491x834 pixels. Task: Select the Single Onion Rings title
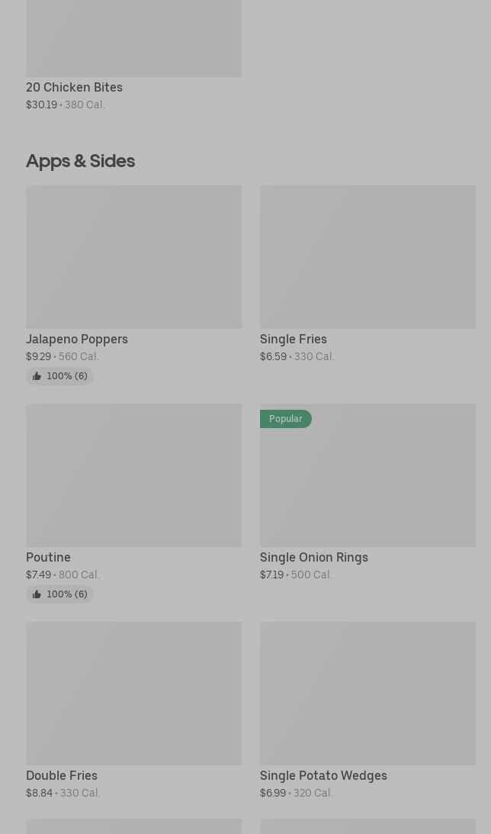click(314, 558)
